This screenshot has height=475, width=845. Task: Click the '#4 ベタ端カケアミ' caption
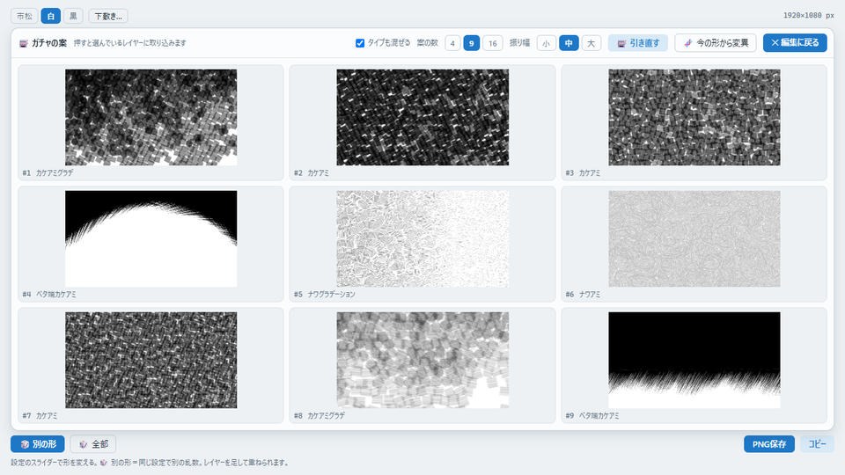[49, 295]
